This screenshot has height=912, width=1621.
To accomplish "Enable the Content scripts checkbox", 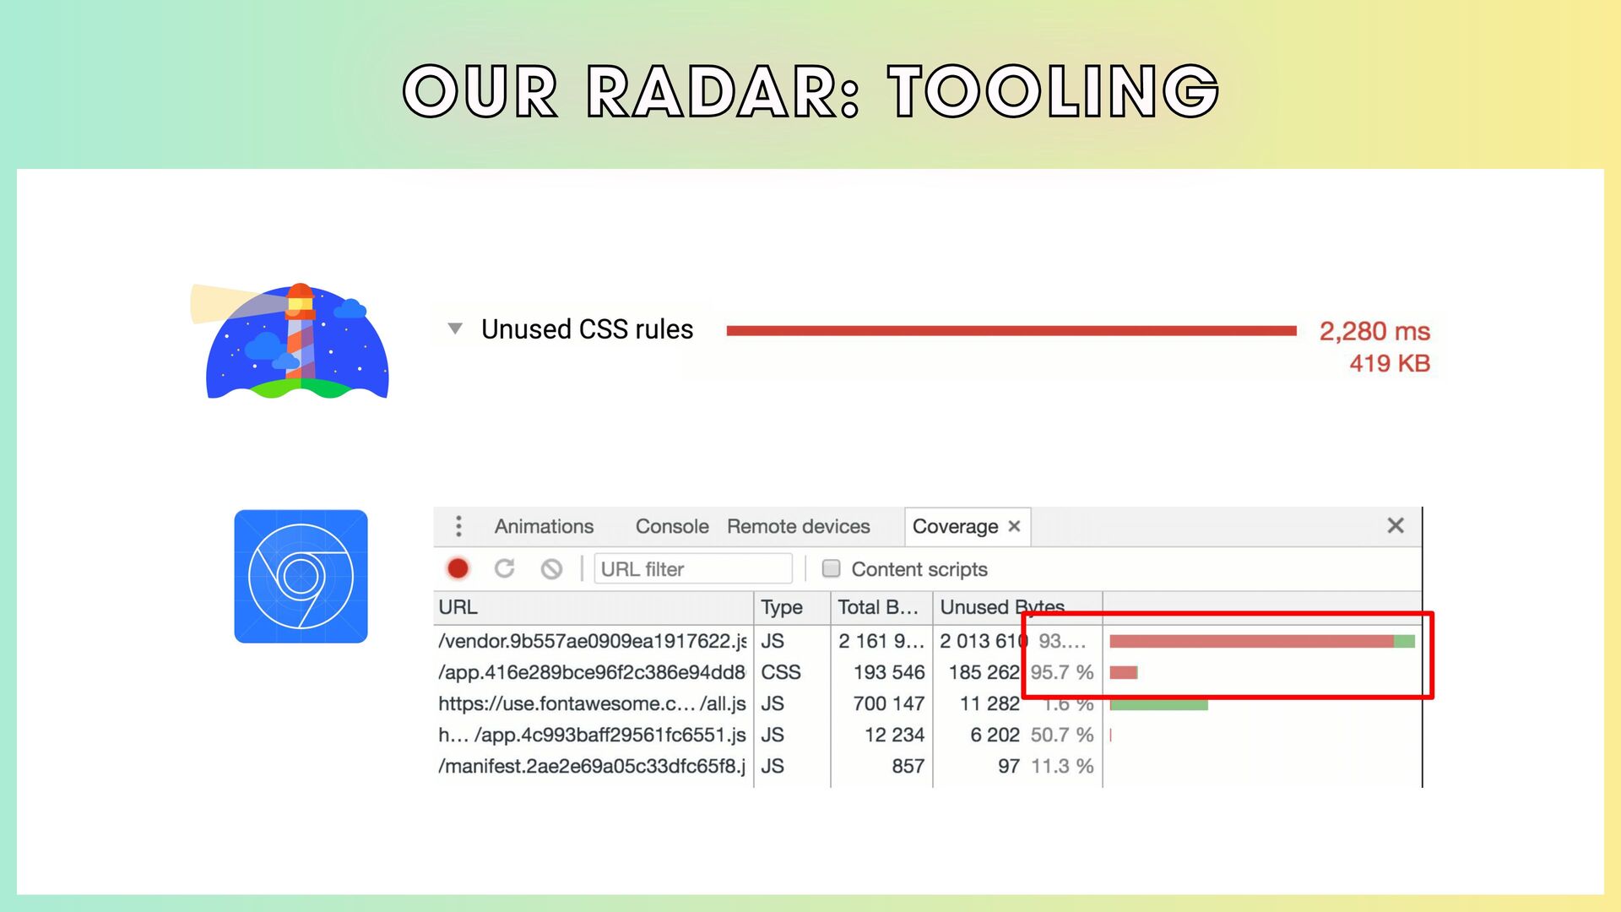I will (832, 569).
